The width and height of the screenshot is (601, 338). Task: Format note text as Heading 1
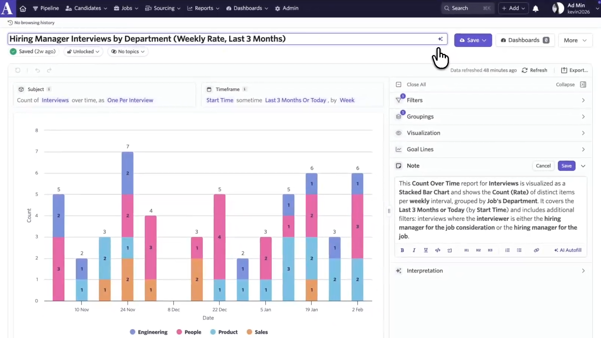[466, 250]
